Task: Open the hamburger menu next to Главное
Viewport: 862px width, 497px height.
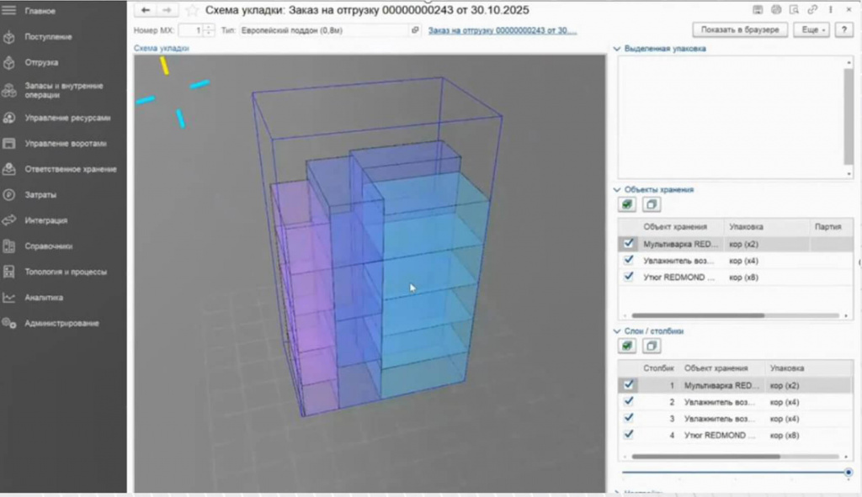Action: point(8,10)
